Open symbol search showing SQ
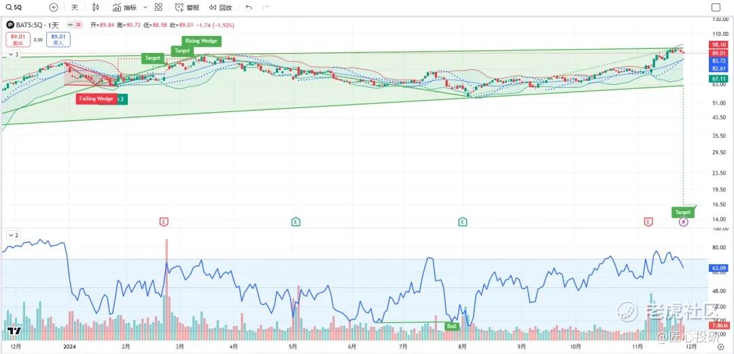This screenshot has height=354, width=734. tap(14, 7)
